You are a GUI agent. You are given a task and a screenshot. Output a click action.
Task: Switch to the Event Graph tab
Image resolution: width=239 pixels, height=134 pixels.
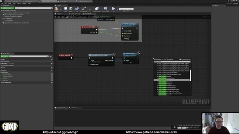click(x=88, y=14)
